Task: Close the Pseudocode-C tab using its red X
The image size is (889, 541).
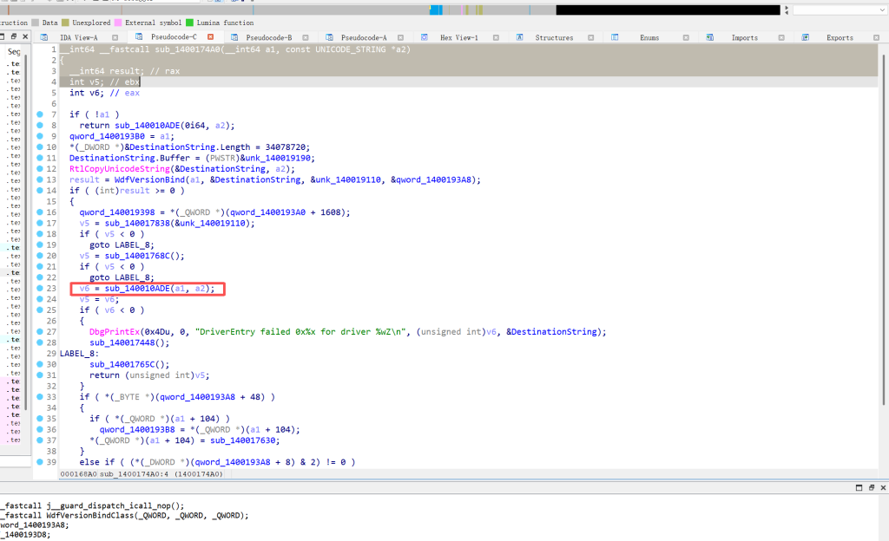Action: [x=210, y=37]
